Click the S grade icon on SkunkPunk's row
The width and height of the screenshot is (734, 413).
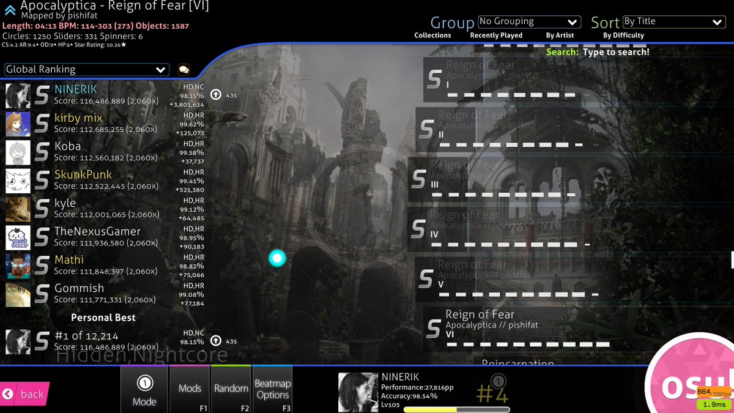42,180
